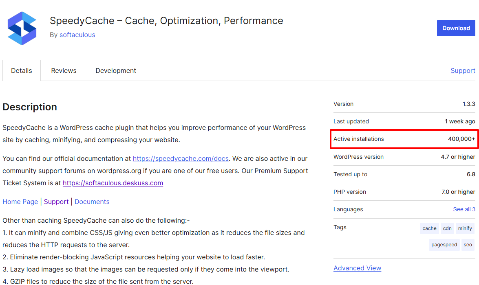Screen dimensions: 479x285
Task: Click the 'GZIP files to reduce' list item
Action: [98, 281]
